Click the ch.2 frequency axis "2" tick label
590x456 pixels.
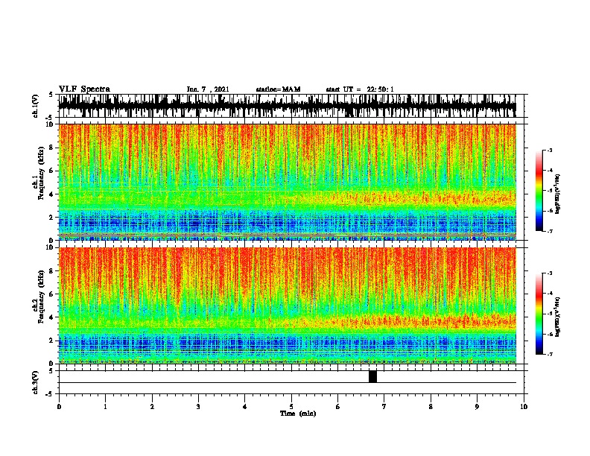(52, 341)
